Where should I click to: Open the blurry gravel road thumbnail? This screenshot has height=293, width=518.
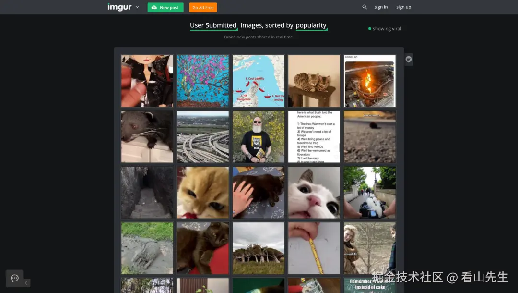point(370,136)
